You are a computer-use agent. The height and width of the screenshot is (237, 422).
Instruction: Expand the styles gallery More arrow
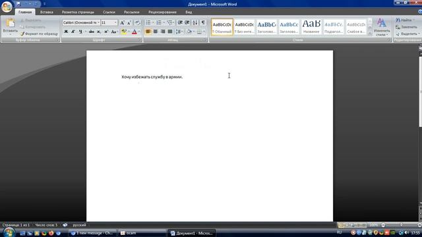[370, 34]
